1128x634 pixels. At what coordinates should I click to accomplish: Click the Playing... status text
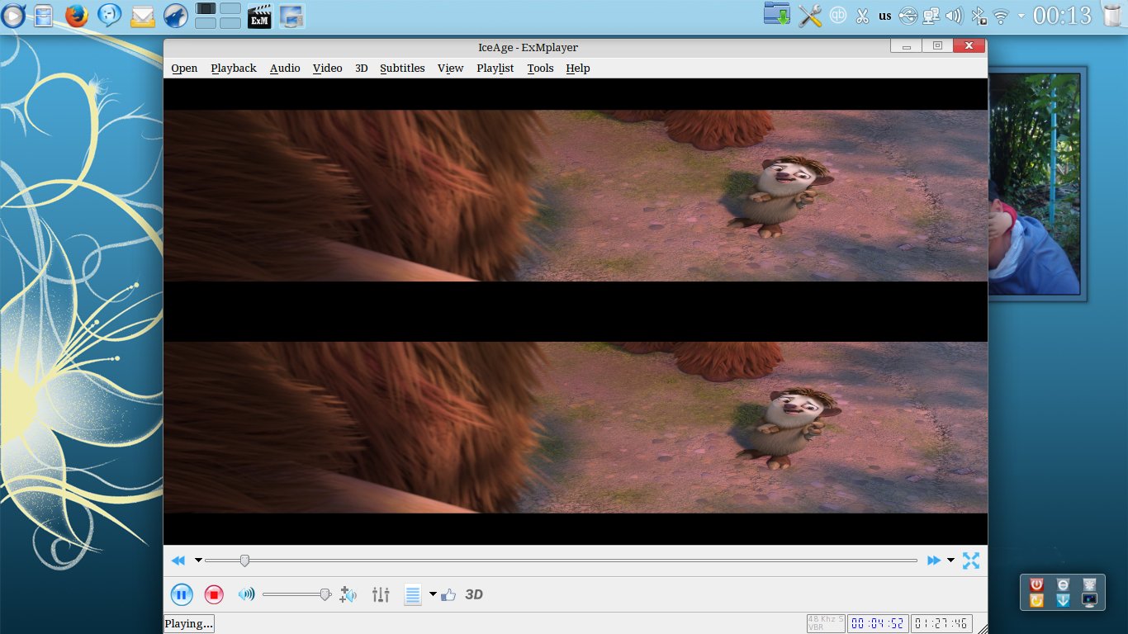point(189,623)
